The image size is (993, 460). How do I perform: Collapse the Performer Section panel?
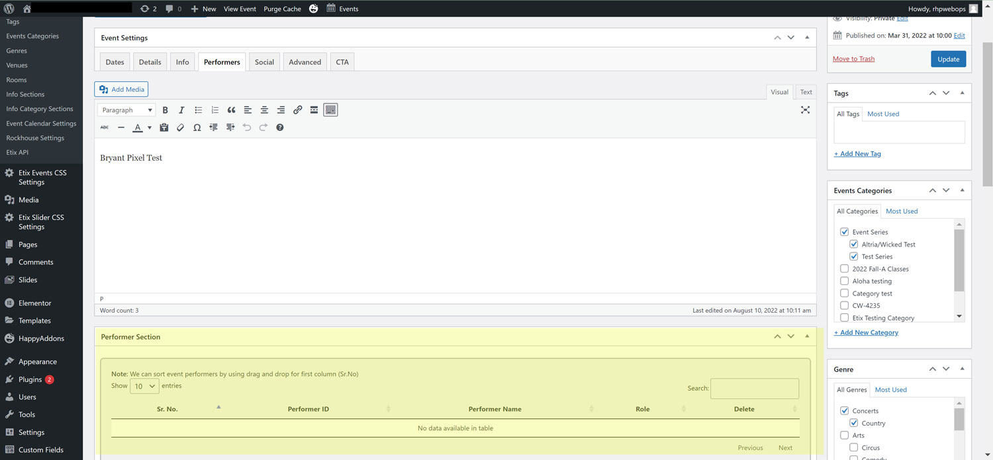807,336
